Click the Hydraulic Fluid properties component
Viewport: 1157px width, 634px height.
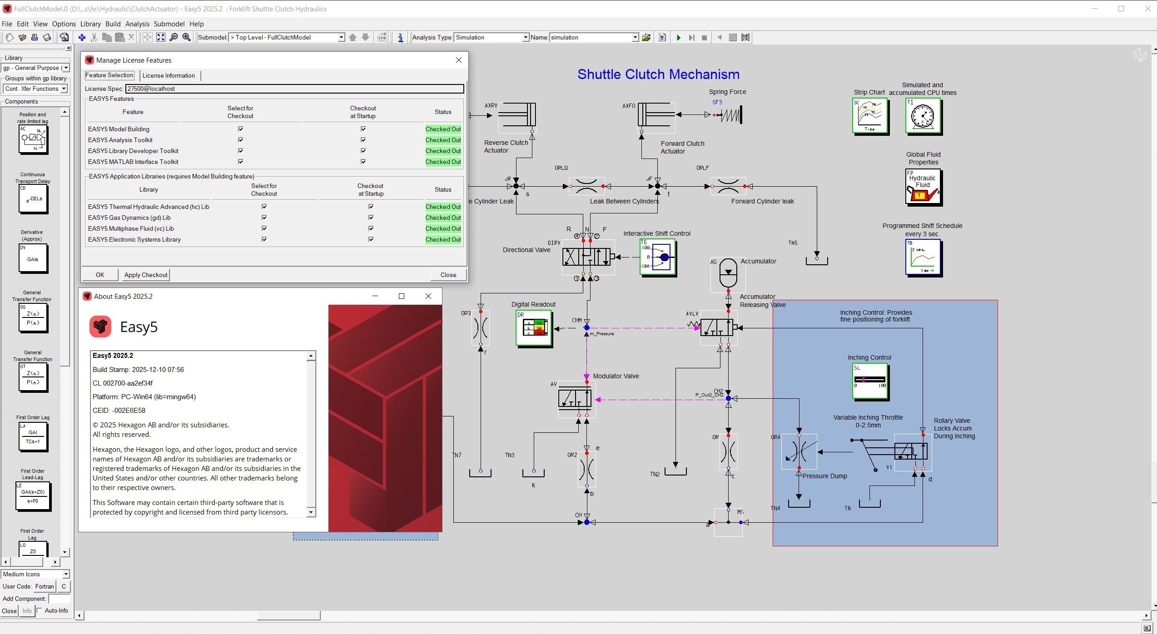pos(923,187)
